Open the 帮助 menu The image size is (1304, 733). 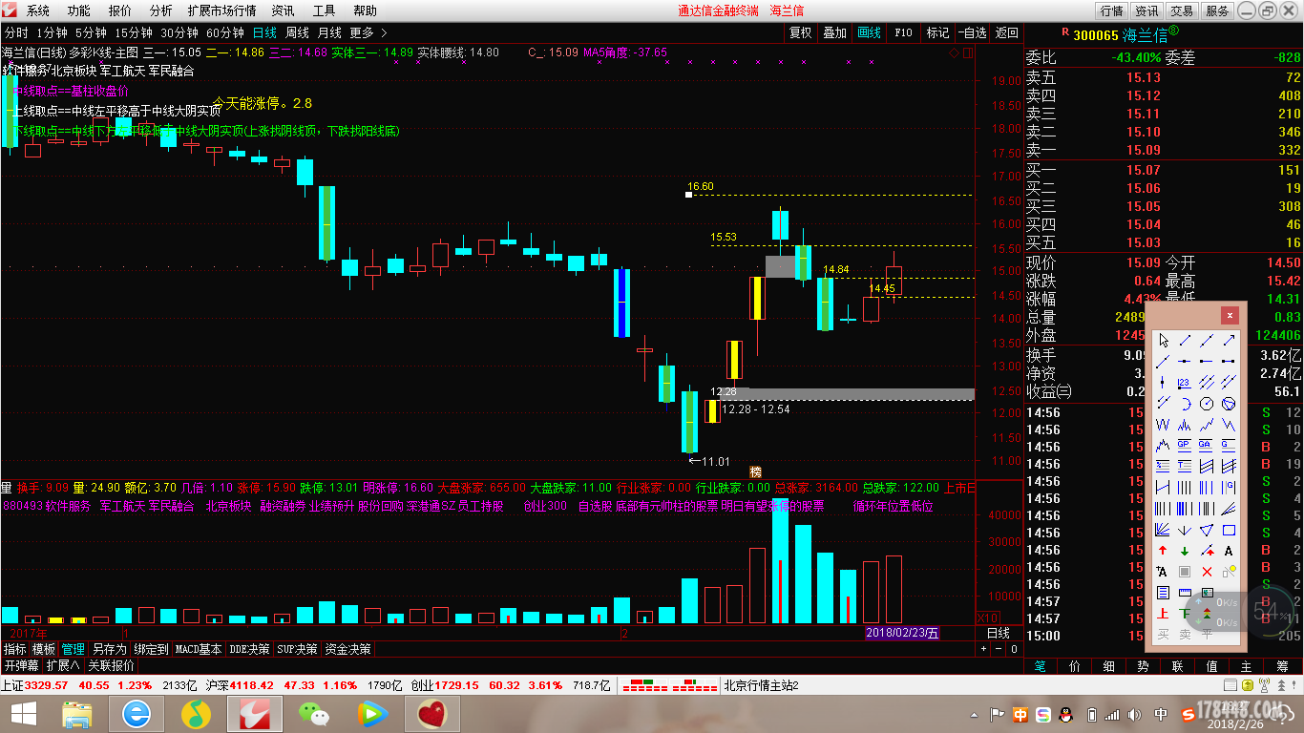pyautogui.click(x=366, y=10)
